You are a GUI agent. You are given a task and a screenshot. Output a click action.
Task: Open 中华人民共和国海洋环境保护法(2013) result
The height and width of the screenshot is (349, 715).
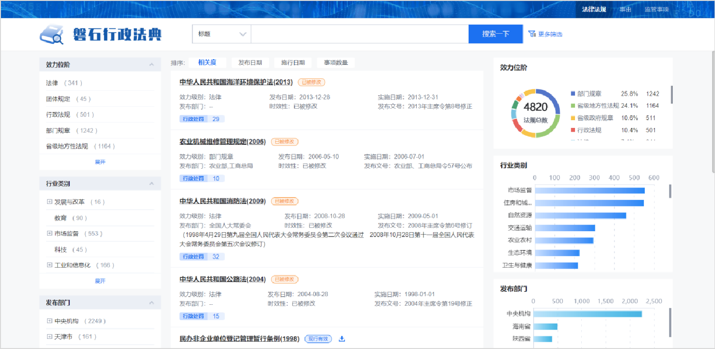pyautogui.click(x=236, y=82)
